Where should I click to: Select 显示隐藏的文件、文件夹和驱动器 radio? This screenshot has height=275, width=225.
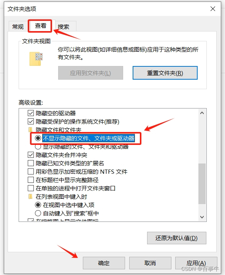(x=38, y=147)
